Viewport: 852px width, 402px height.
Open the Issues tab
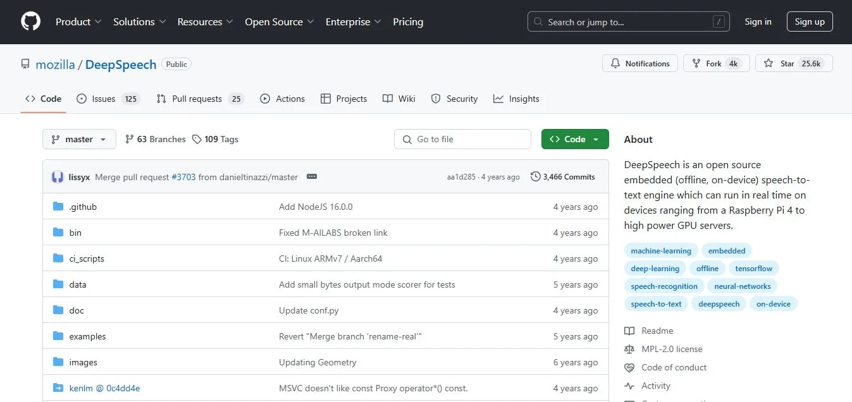coord(108,99)
